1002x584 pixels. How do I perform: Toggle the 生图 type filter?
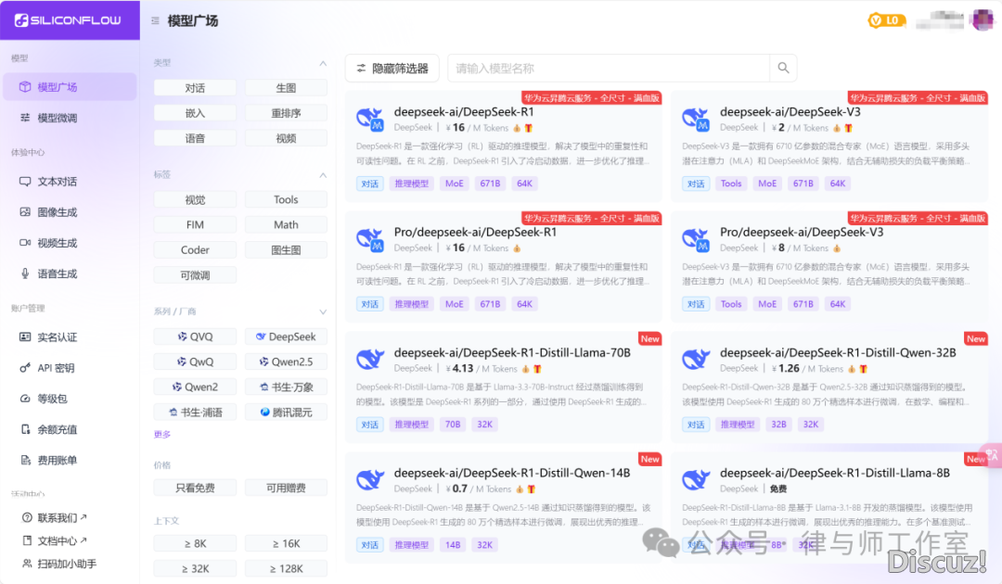coord(286,88)
